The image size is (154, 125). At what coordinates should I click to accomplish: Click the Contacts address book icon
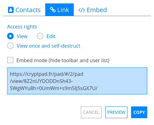click(x=11, y=10)
